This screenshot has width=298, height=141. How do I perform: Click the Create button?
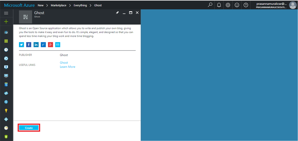click(29, 128)
